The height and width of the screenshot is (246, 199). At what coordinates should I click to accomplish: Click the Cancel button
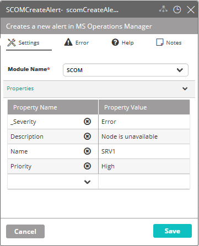(25, 231)
